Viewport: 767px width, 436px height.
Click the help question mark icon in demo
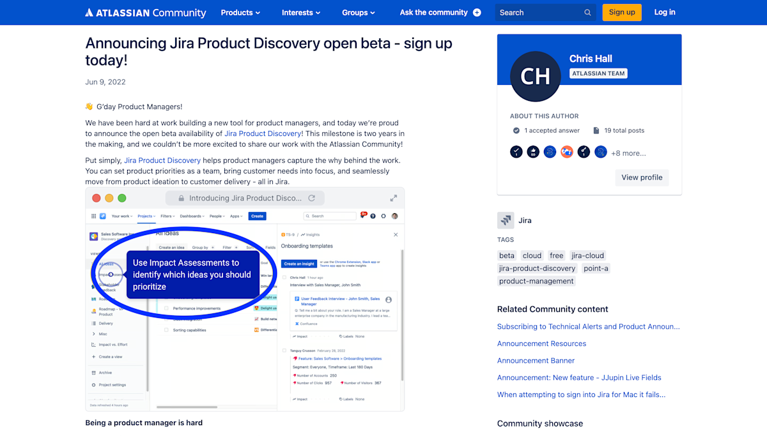[373, 216]
